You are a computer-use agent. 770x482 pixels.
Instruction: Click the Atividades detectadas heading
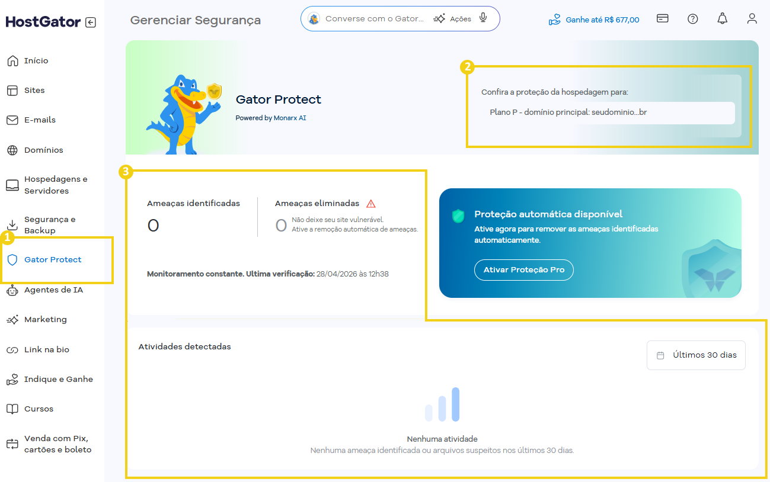(x=184, y=346)
